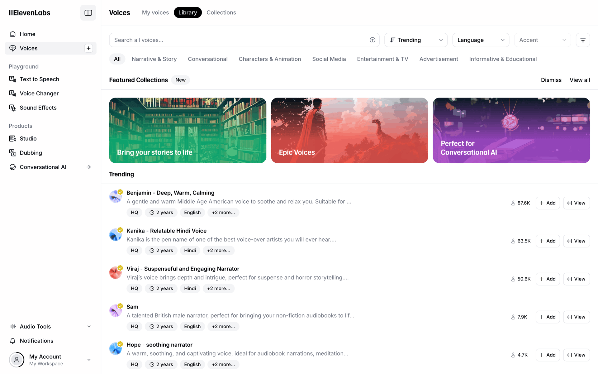View Hope voice details
598x374 pixels.
coord(576,355)
